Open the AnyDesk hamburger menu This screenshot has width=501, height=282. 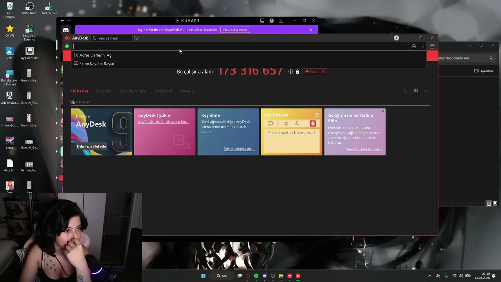pos(433,46)
